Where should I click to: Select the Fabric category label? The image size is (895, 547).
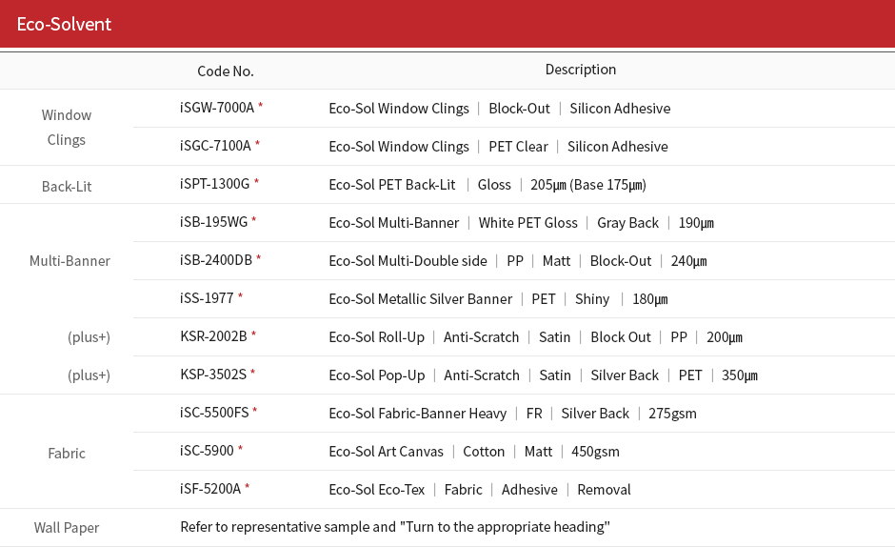[67, 454]
